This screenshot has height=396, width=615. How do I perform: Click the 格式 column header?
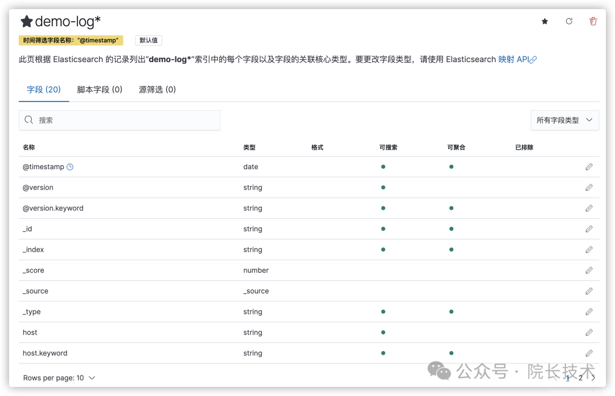point(317,147)
